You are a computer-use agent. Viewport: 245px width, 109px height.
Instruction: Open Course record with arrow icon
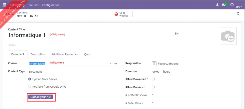pyautogui.click(x=115, y=64)
